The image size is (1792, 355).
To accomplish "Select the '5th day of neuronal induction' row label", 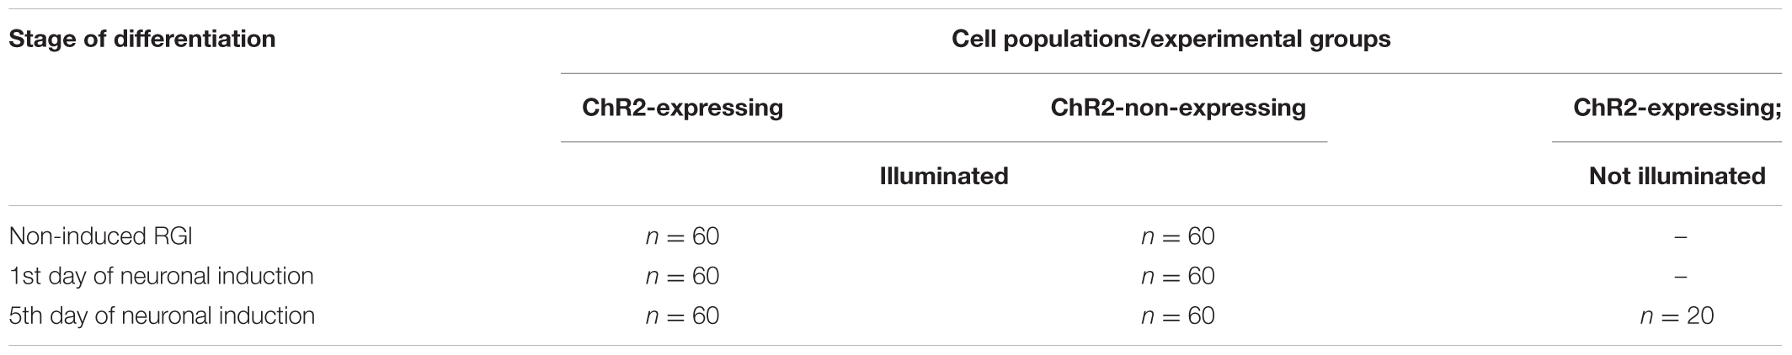I will point(162,315).
